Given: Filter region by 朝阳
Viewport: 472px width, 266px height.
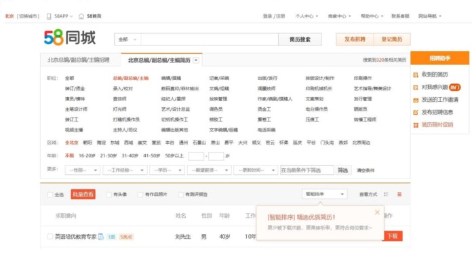Looking at the screenshot, I should click(x=87, y=142).
